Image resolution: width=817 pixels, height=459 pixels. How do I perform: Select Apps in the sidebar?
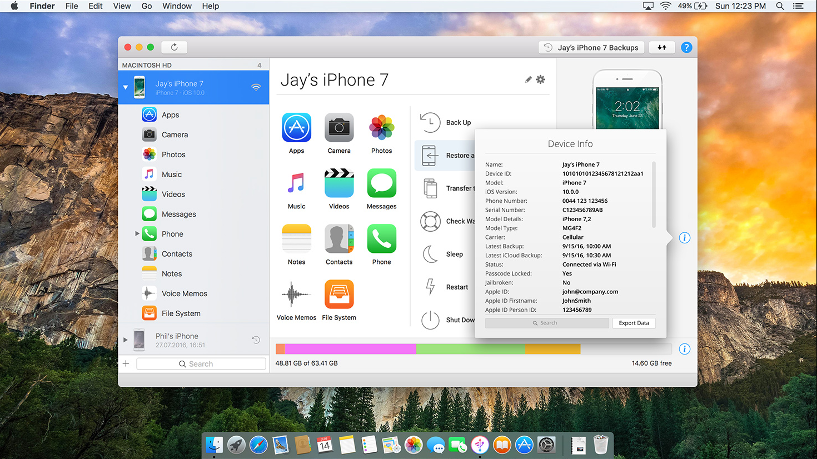(x=193, y=114)
